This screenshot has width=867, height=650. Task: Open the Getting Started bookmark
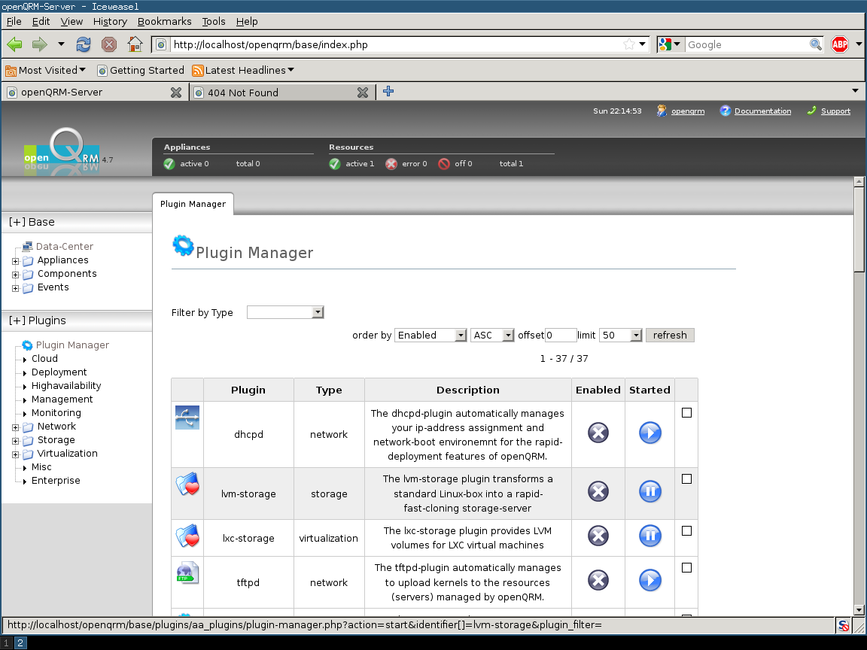pyautogui.click(x=141, y=70)
